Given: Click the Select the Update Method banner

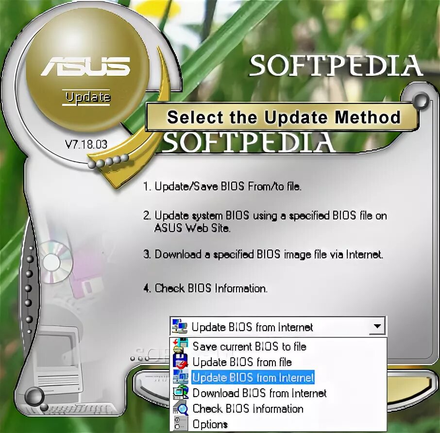Looking at the screenshot, I should pos(282,117).
